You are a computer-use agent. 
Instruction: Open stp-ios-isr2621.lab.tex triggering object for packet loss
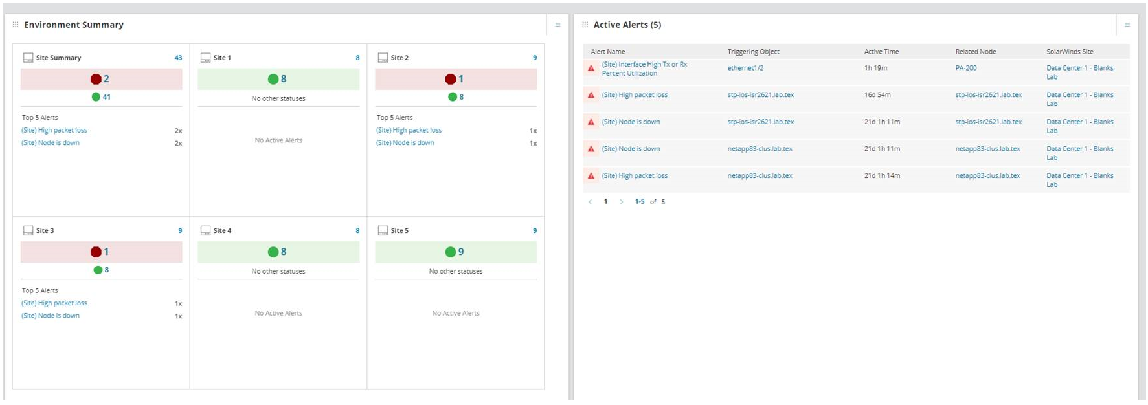coord(761,95)
